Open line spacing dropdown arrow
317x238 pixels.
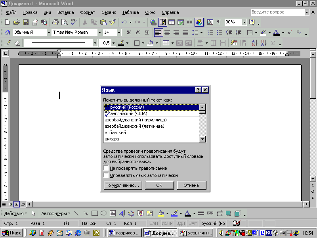[201, 33]
